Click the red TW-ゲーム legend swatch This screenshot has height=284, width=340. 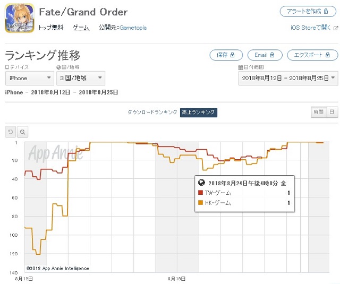pos(201,192)
